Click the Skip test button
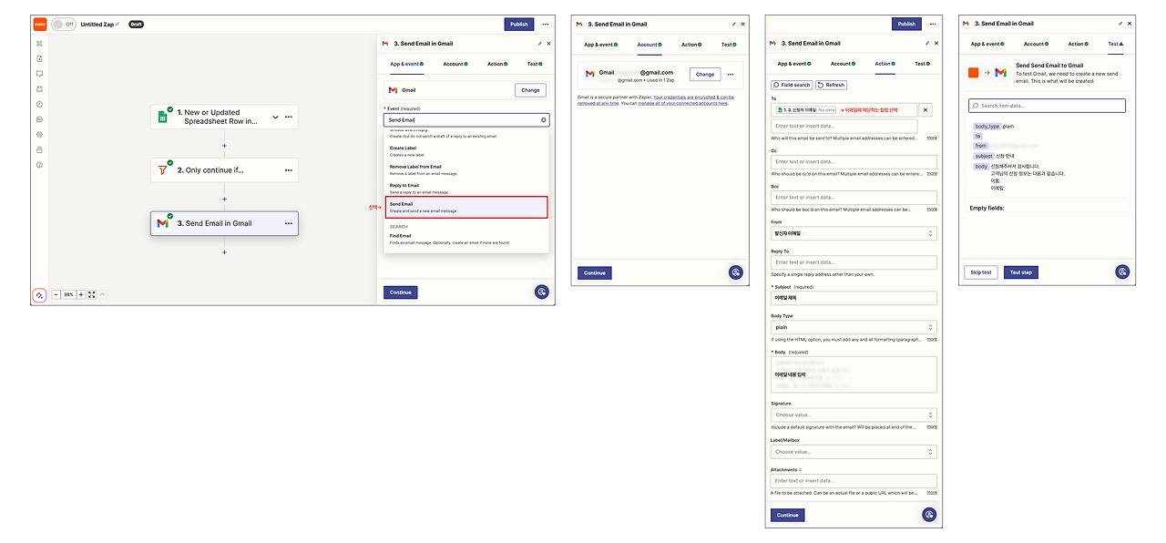This screenshot has width=1166, height=543. [980, 272]
